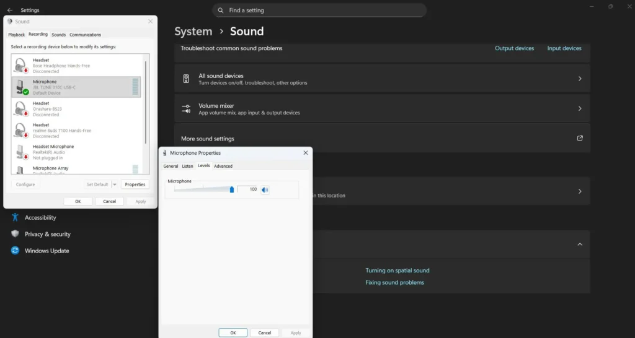Switch to the Recording tab
635x338 pixels.
coord(38,35)
